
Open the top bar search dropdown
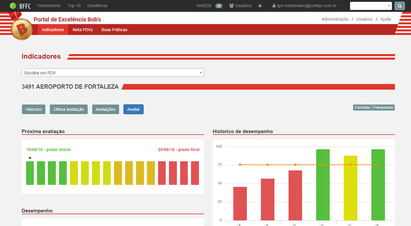coord(371,6)
